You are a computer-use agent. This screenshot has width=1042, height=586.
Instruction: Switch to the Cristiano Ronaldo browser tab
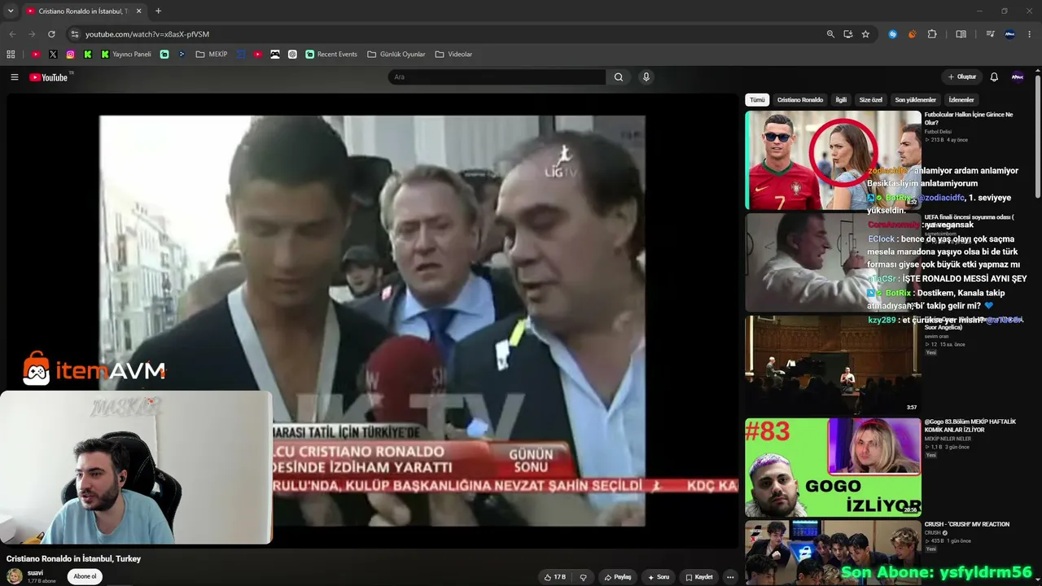84,11
